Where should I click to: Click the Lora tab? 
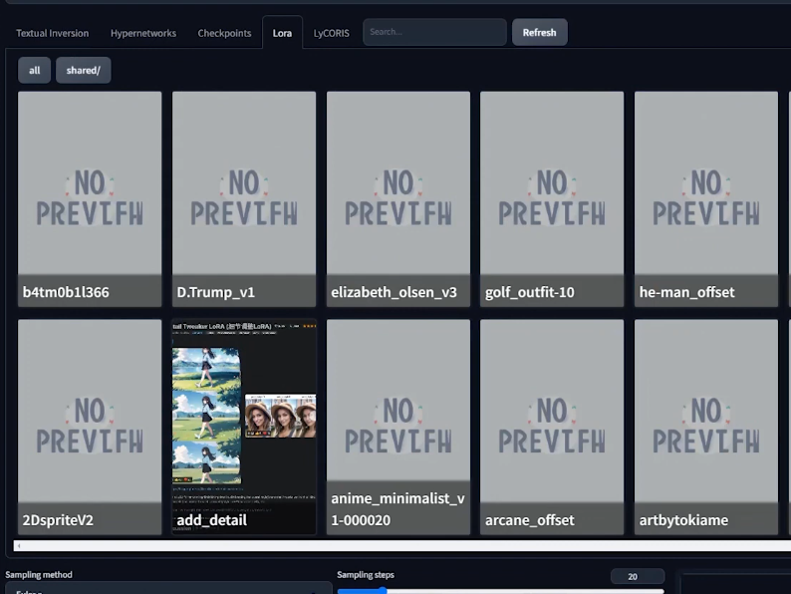[282, 33]
